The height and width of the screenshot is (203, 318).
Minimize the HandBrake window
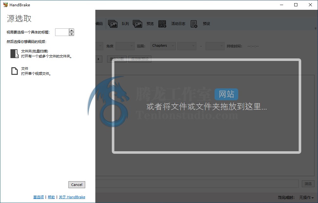[282, 5]
